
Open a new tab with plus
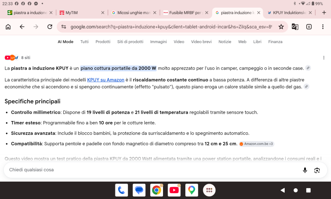tap(324, 13)
